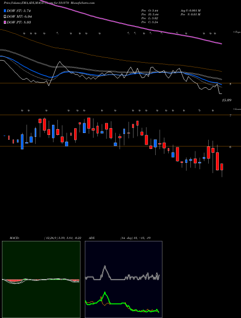Click the blue DOW ST legend swatch
The height and width of the screenshot is (318, 241).
coord(5,11)
